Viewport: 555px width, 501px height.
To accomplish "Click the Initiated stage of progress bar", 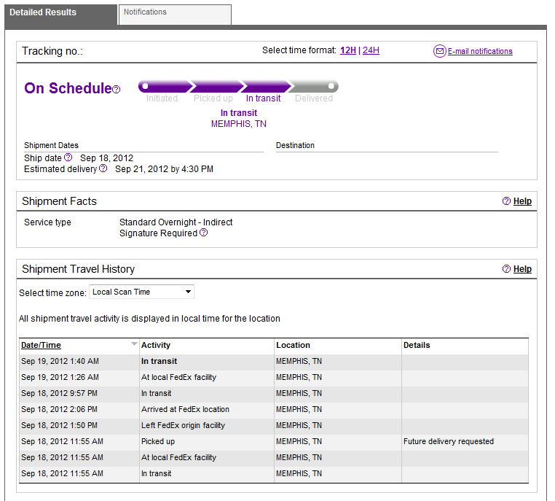I will click(164, 87).
